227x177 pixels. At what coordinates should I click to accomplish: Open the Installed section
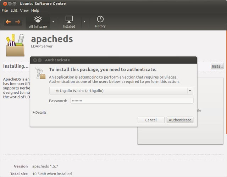[69, 22]
